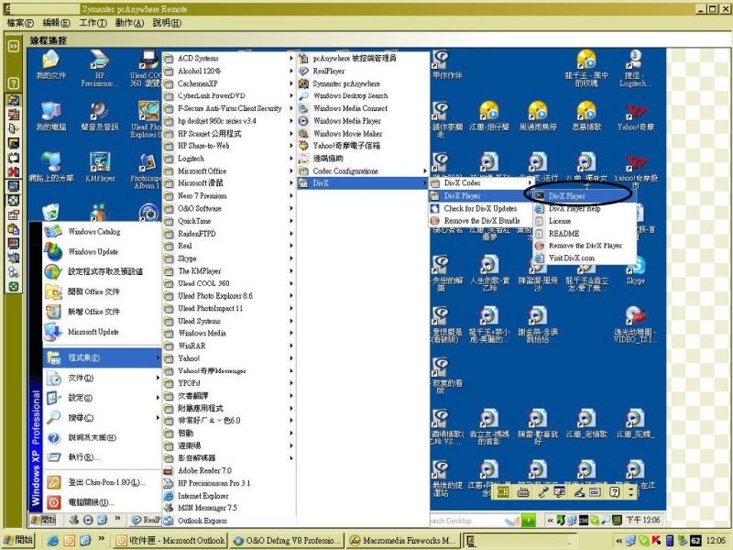Screen dimensions: 733x550
Task: Click the 12:06 clock on local taskbar
Action: click(x=716, y=541)
